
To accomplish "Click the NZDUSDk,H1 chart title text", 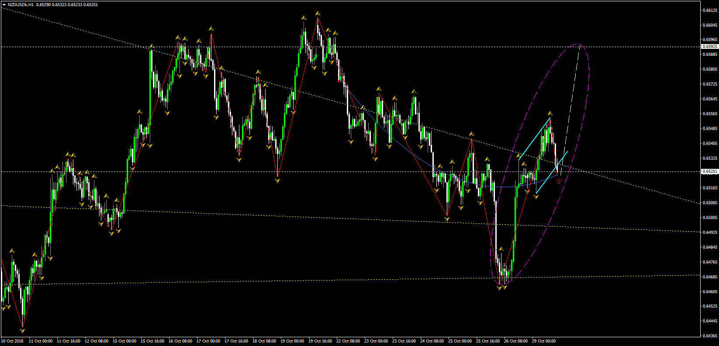I will point(21,5).
